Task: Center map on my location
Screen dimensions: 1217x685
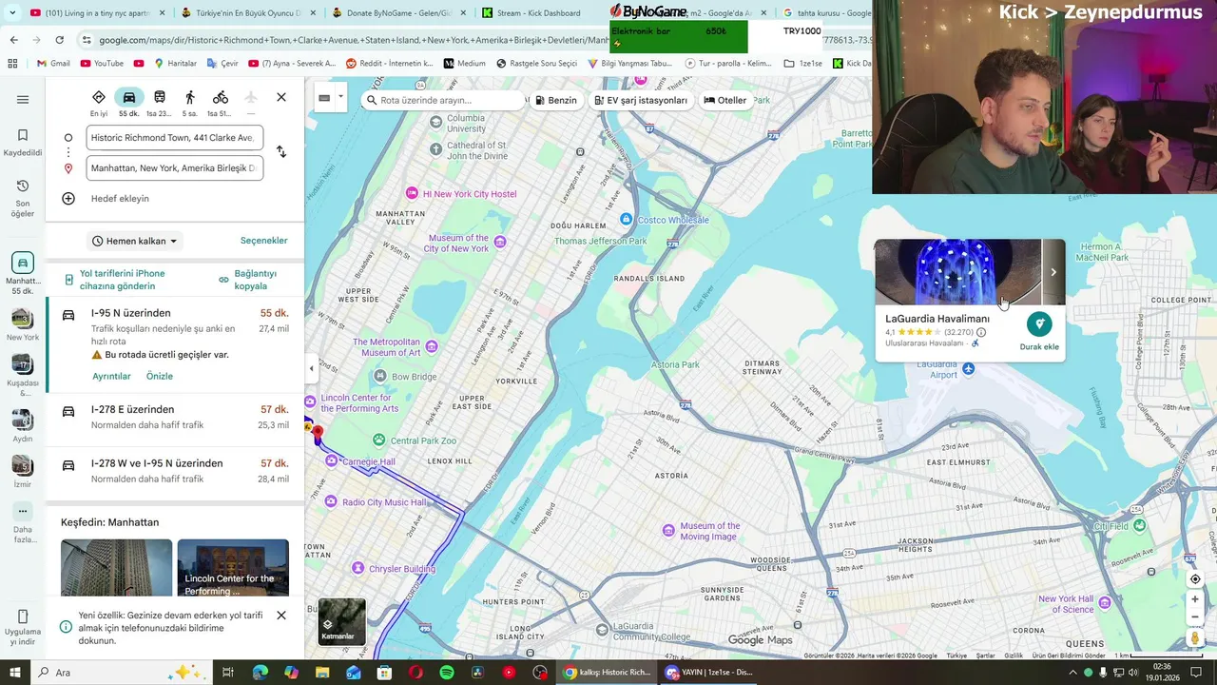Action: point(1195,579)
